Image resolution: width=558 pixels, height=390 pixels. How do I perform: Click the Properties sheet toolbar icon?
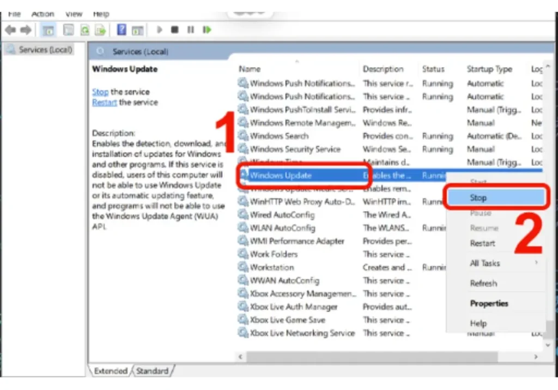68,30
